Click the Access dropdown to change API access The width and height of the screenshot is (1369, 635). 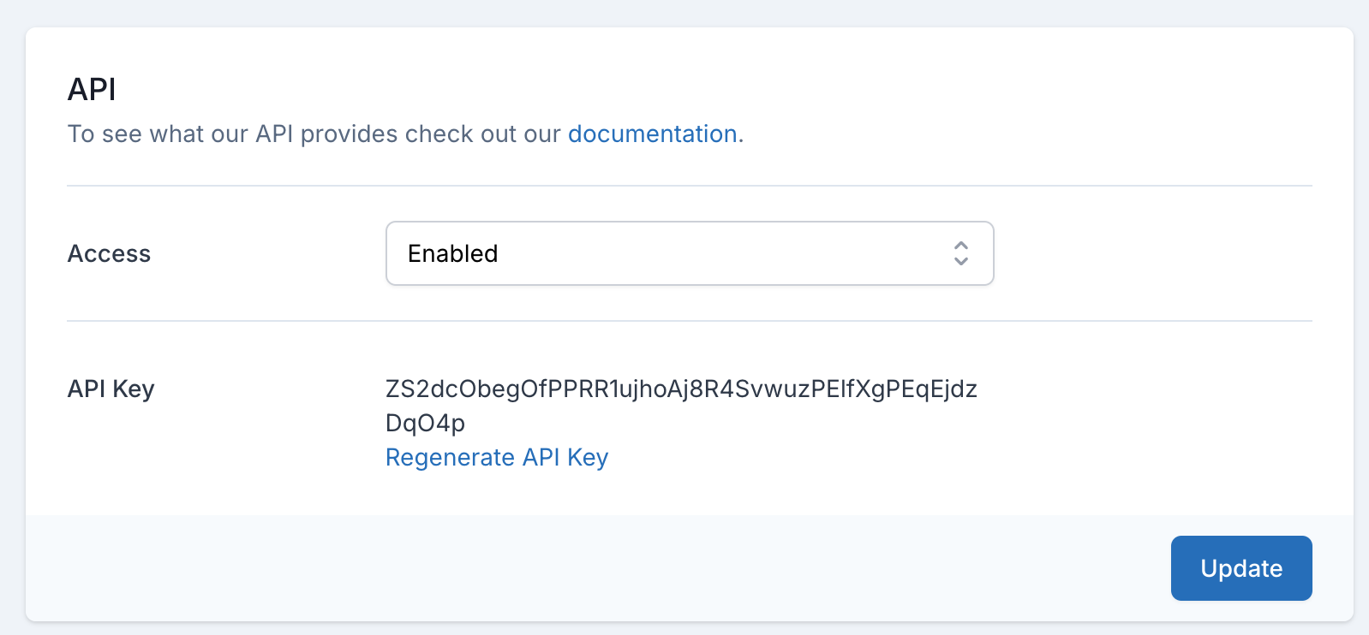coord(690,253)
